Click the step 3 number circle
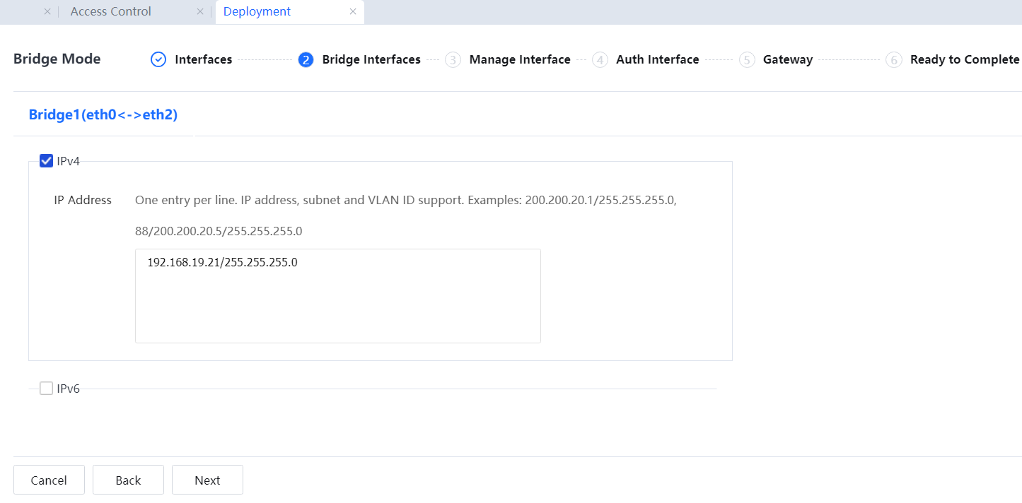 453,60
